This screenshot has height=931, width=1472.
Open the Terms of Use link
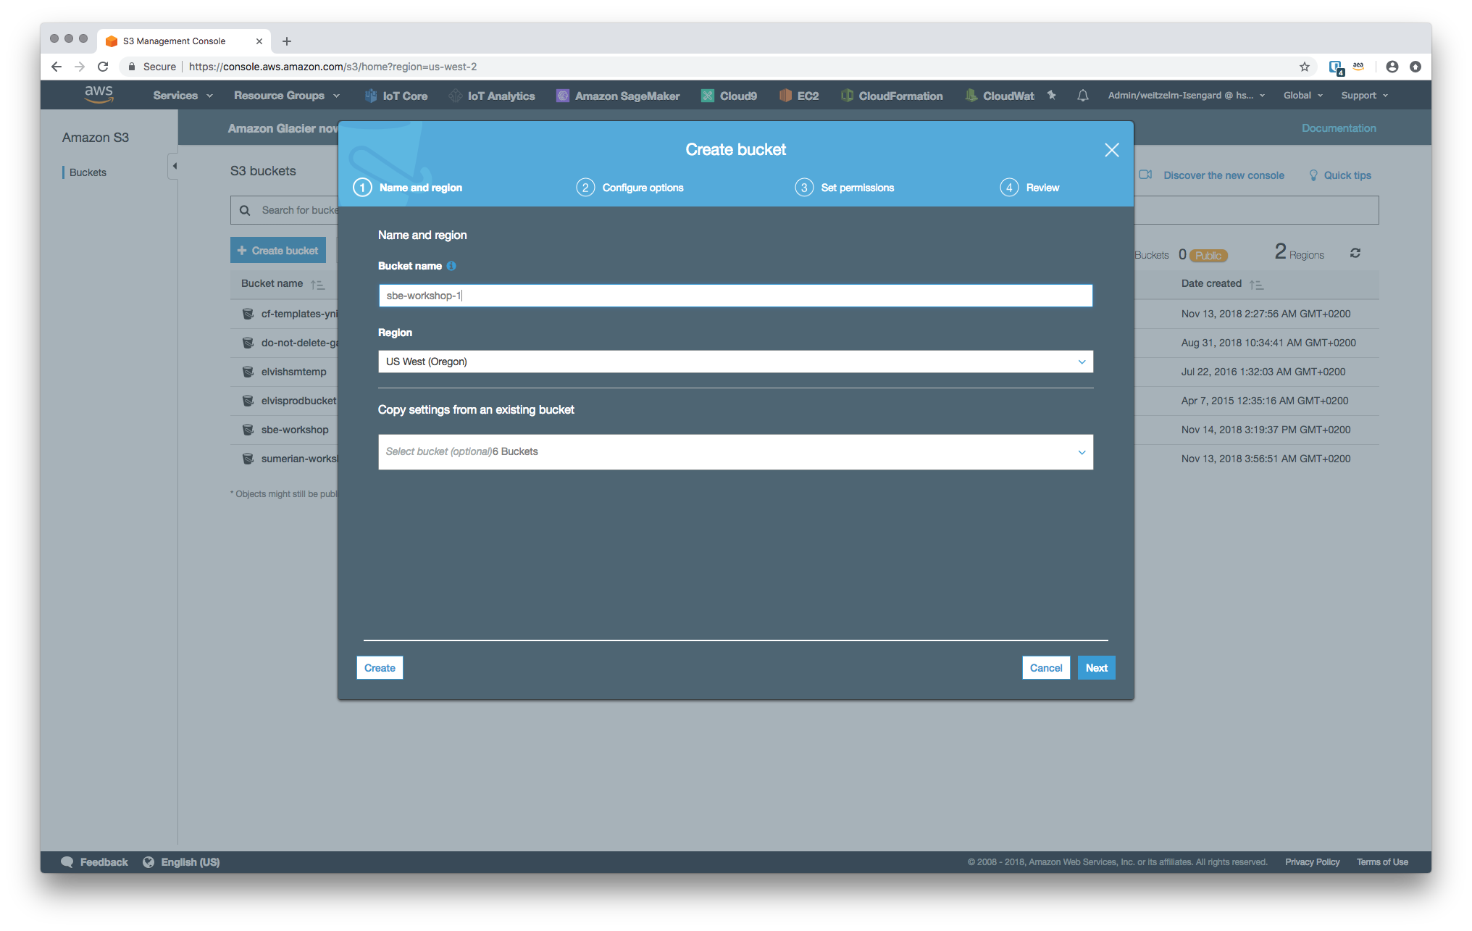coord(1382,861)
